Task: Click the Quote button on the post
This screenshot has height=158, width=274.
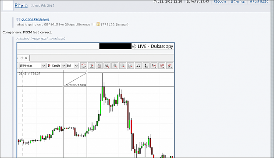Action: (x=220, y=2)
